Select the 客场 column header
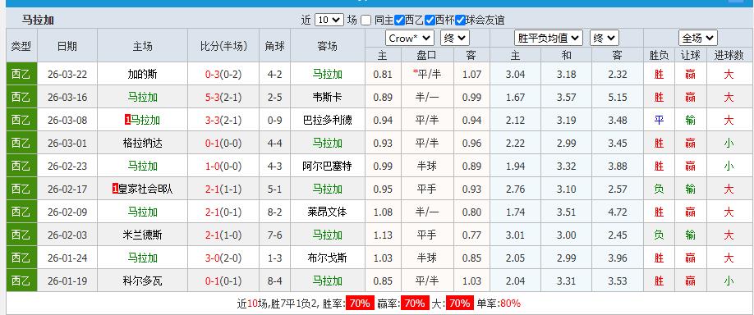The width and height of the screenshot is (754, 315). click(328, 46)
